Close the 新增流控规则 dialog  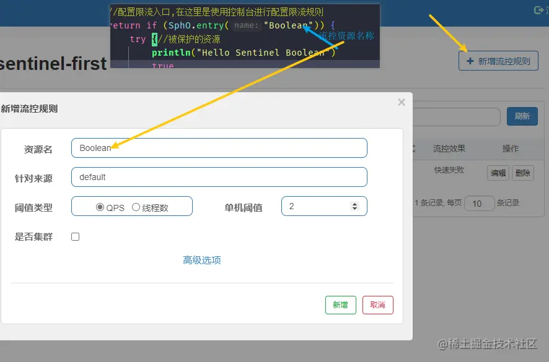click(x=402, y=102)
